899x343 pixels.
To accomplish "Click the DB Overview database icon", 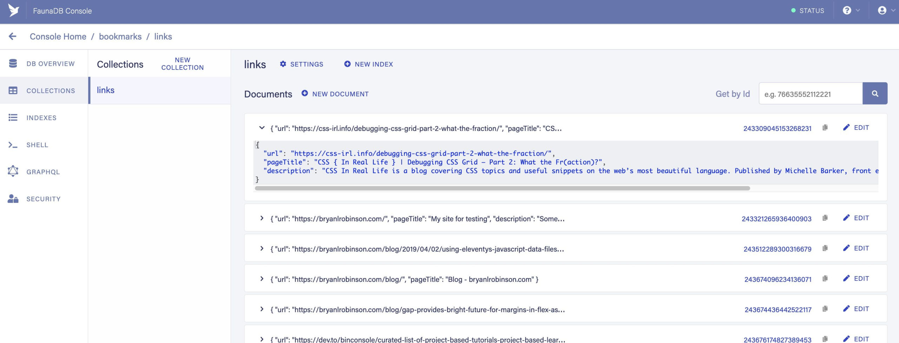I will [x=13, y=64].
